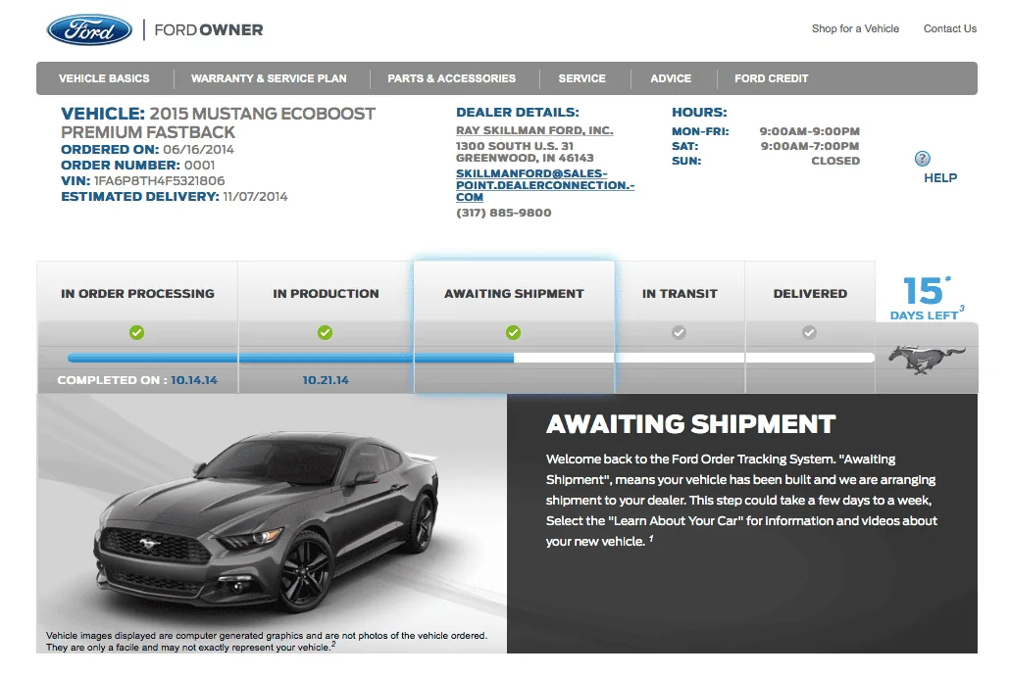This screenshot has width=1009, height=677.
Task: Click the Mustang car image
Action: click(x=269, y=521)
